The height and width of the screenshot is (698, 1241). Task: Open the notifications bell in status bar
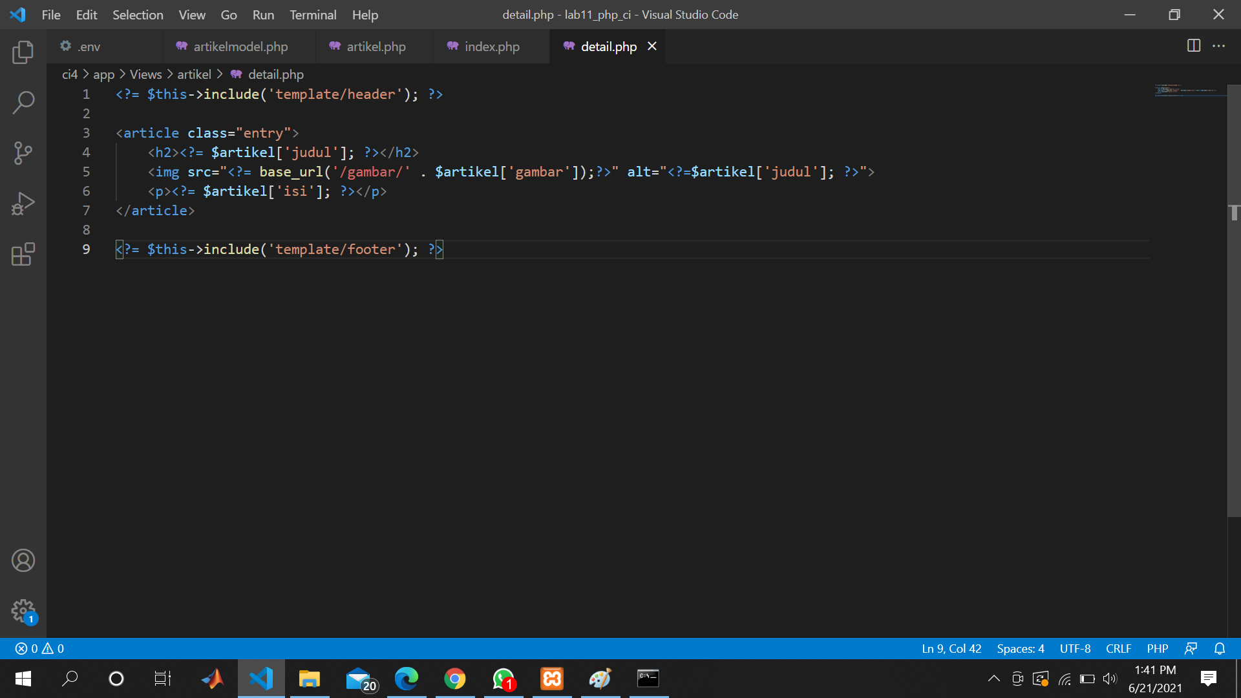pos(1220,648)
